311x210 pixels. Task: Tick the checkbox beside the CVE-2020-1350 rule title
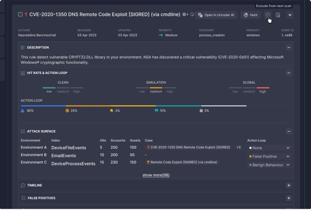coord(20,15)
